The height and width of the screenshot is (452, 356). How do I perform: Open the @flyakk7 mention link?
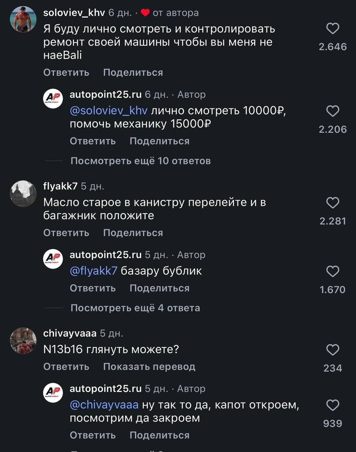pos(93,271)
